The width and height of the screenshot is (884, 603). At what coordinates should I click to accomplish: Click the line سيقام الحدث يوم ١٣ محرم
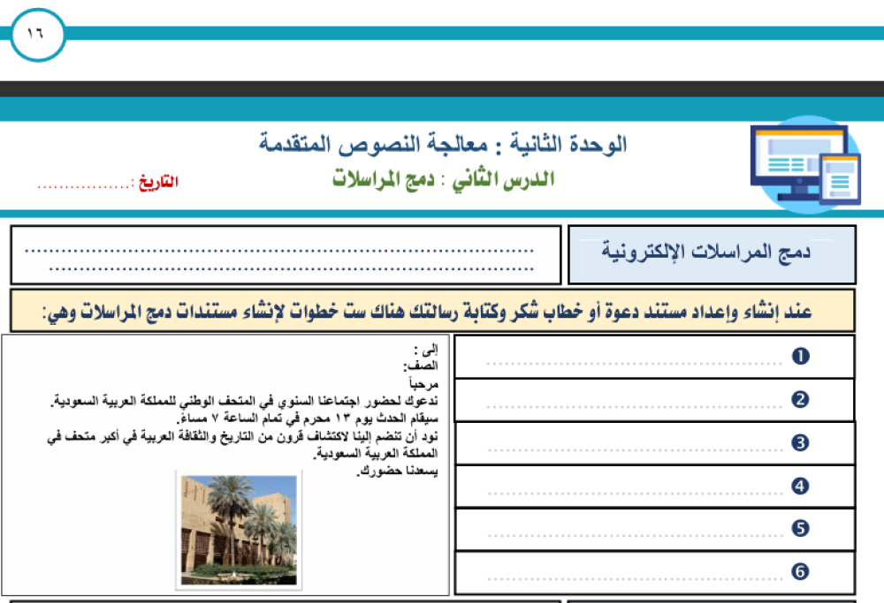point(309,418)
